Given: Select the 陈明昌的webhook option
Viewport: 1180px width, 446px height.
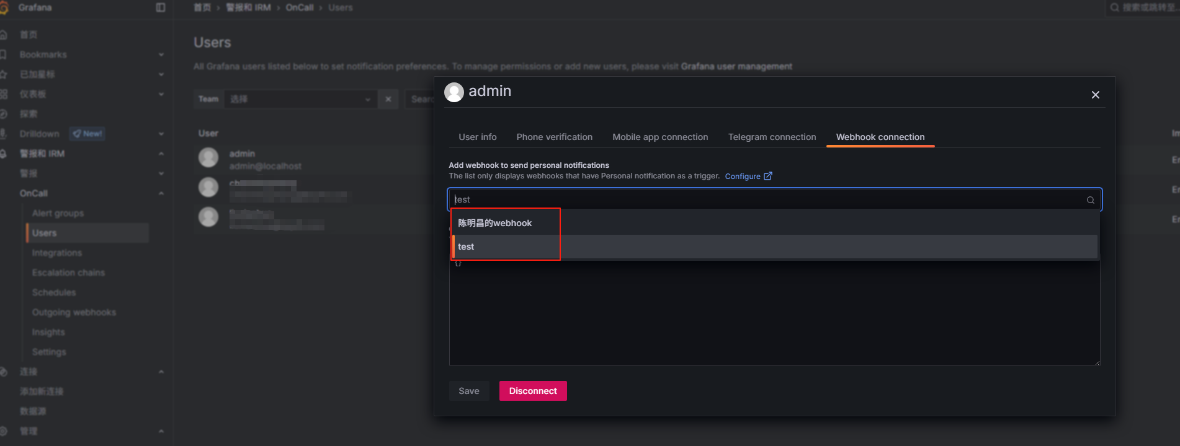Looking at the screenshot, I should (774, 223).
